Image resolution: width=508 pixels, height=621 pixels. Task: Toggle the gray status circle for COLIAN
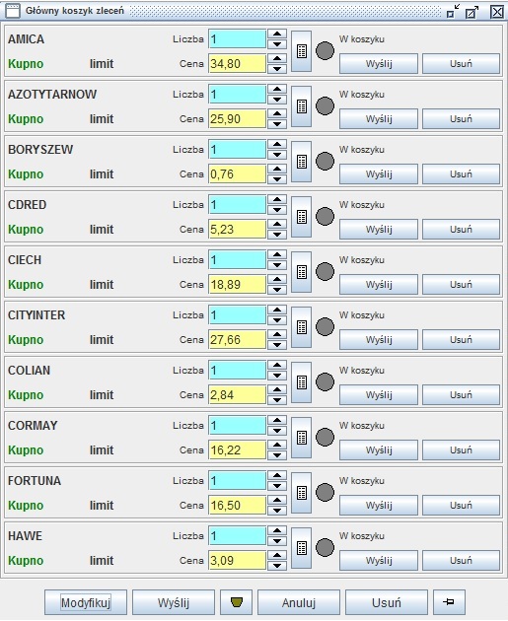point(325,382)
